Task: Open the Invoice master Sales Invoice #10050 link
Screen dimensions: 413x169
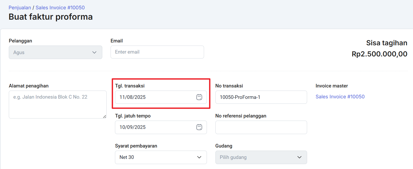Action: click(x=340, y=97)
